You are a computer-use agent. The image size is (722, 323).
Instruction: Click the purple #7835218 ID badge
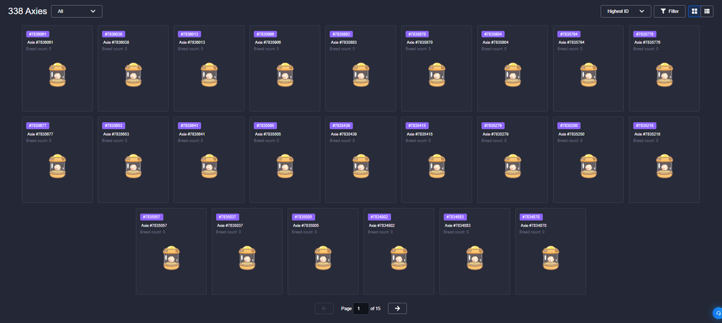[644, 126]
